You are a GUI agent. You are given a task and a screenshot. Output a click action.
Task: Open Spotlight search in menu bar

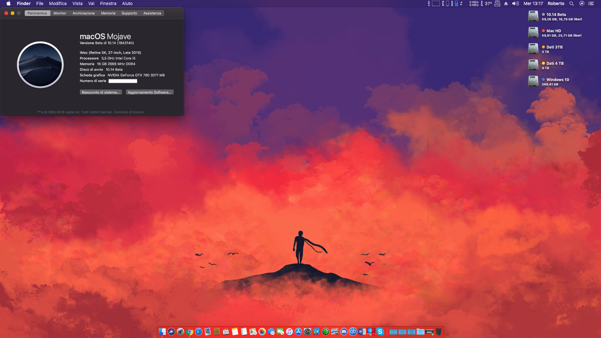tap(571, 3)
